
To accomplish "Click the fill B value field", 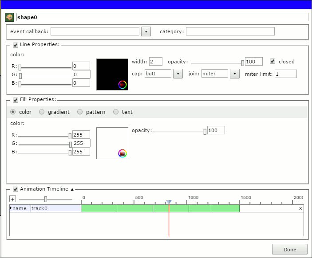I will pyautogui.click(x=81, y=152).
